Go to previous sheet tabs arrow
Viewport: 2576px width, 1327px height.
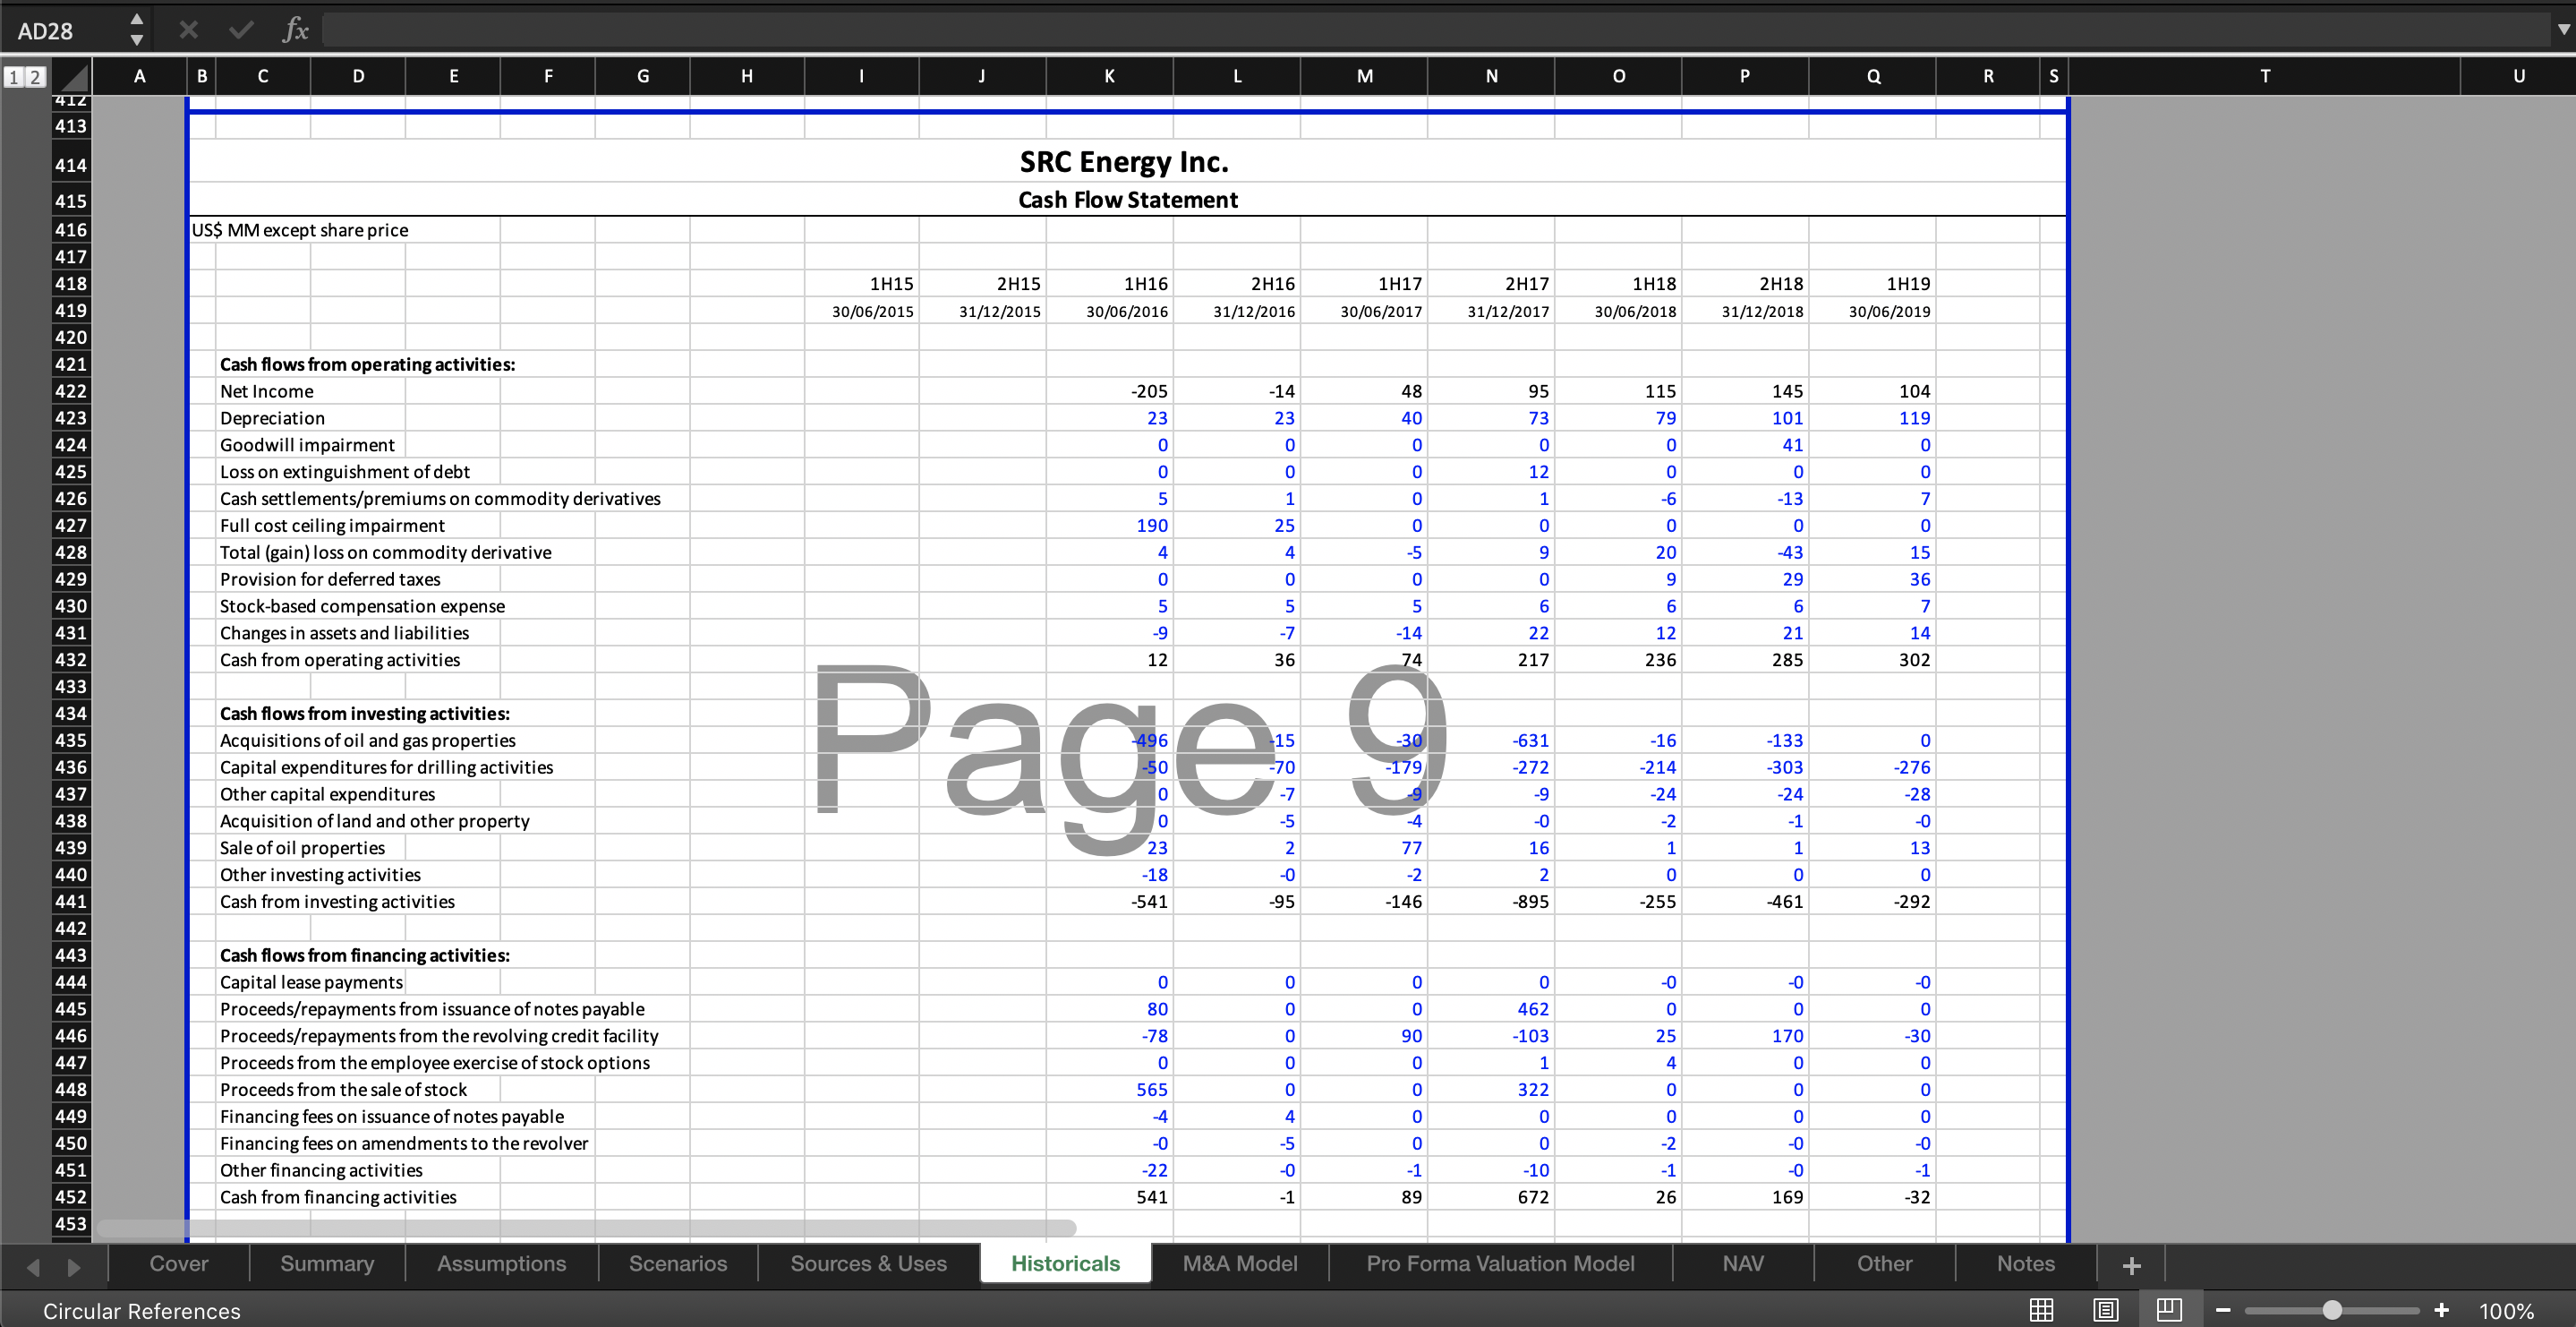pos(33,1267)
